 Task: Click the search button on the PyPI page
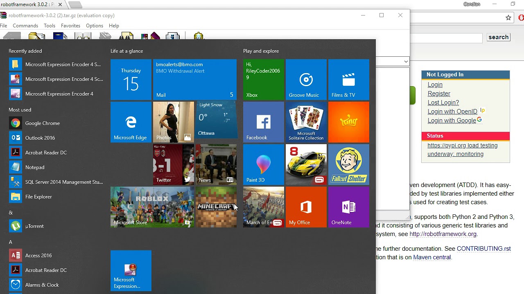(x=498, y=37)
